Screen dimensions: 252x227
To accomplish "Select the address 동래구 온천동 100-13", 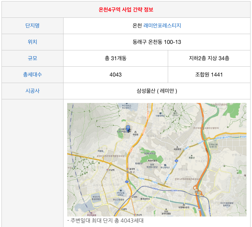I will pyautogui.click(x=157, y=42).
